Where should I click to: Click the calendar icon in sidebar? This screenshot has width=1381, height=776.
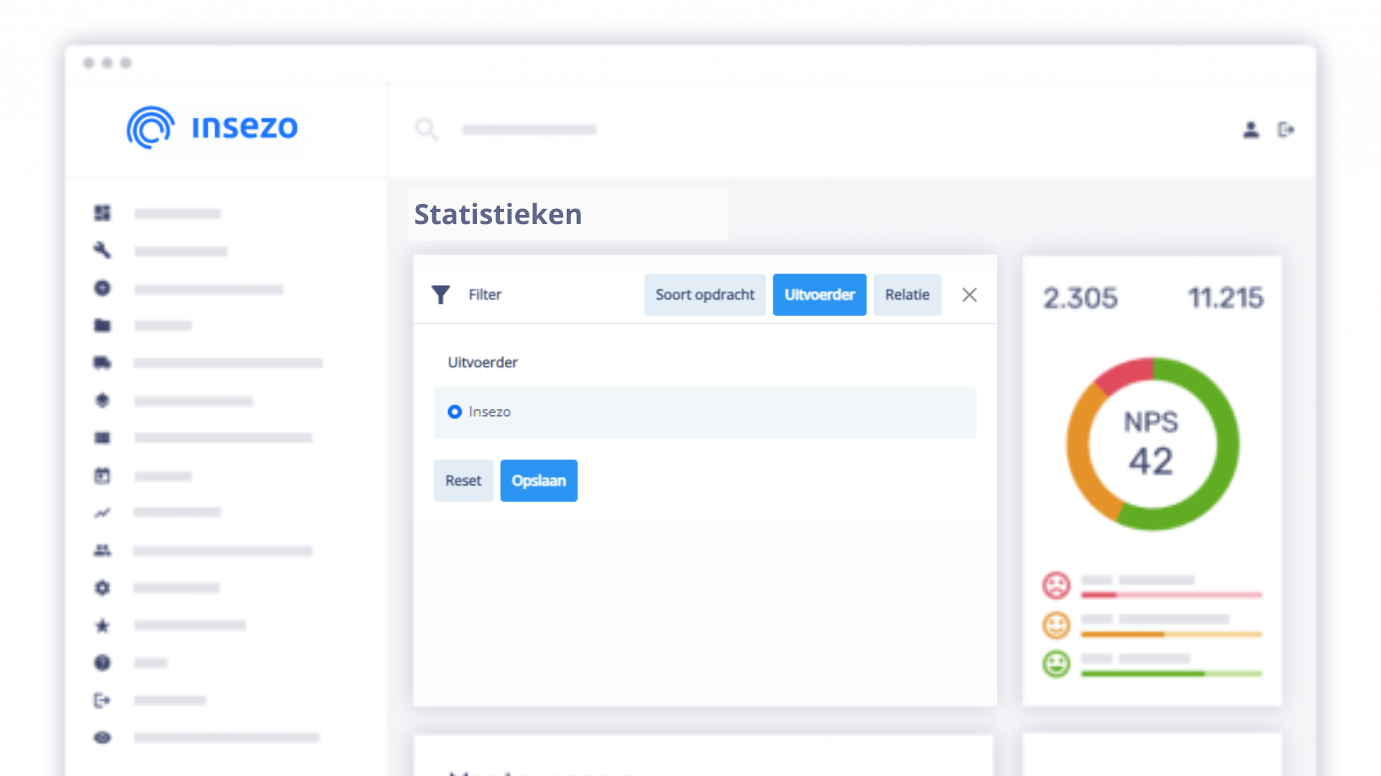pos(102,476)
